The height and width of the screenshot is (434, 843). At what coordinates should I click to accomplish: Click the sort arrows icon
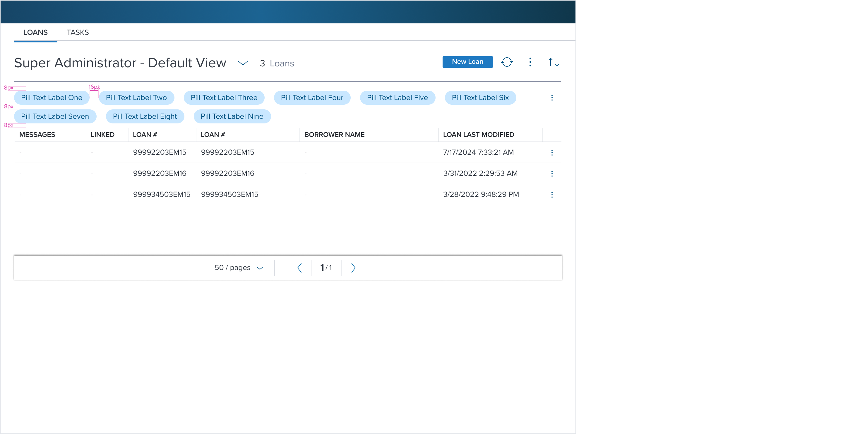tap(554, 62)
